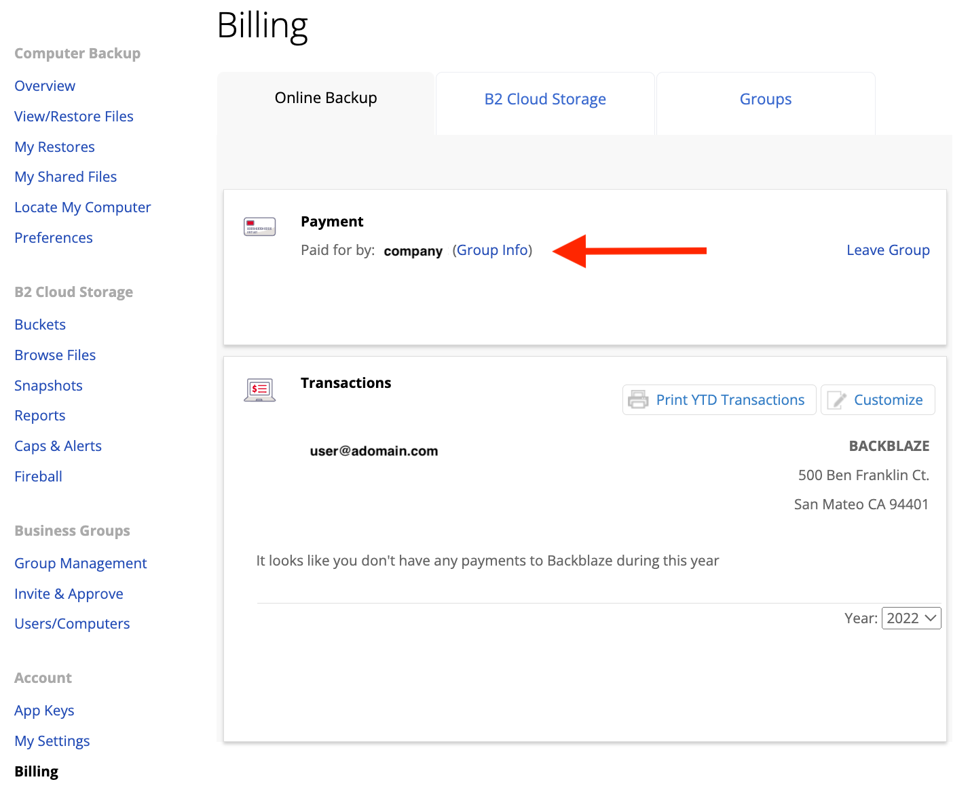Click the Account sidebar heading
This screenshot has height=807, width=970.
point(43,678)
